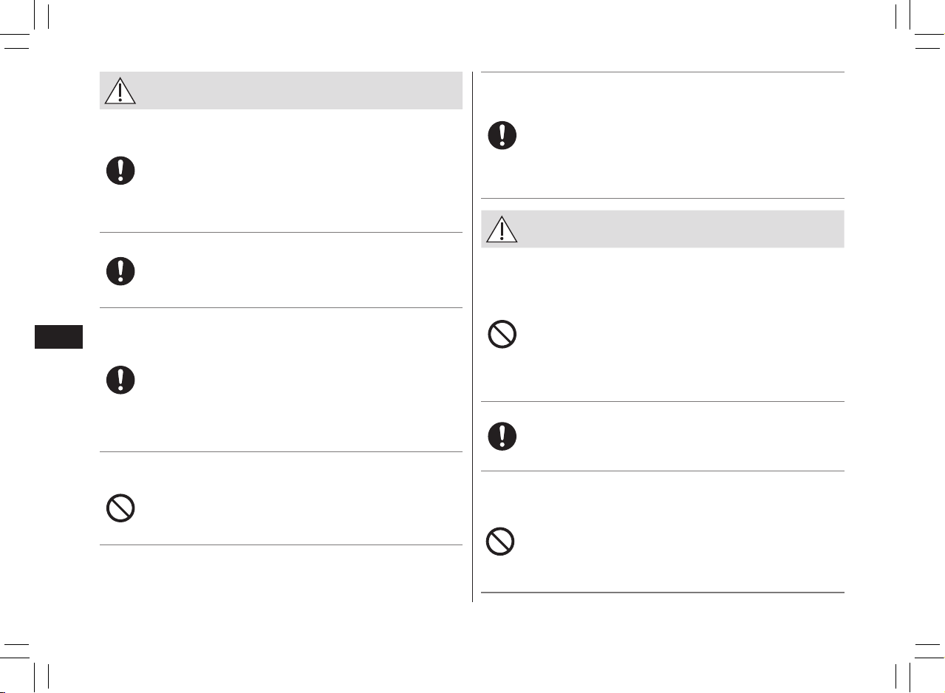945x693 pixels.
Task: Select the first exclamation icon under left header
Action: pos(120,171)
